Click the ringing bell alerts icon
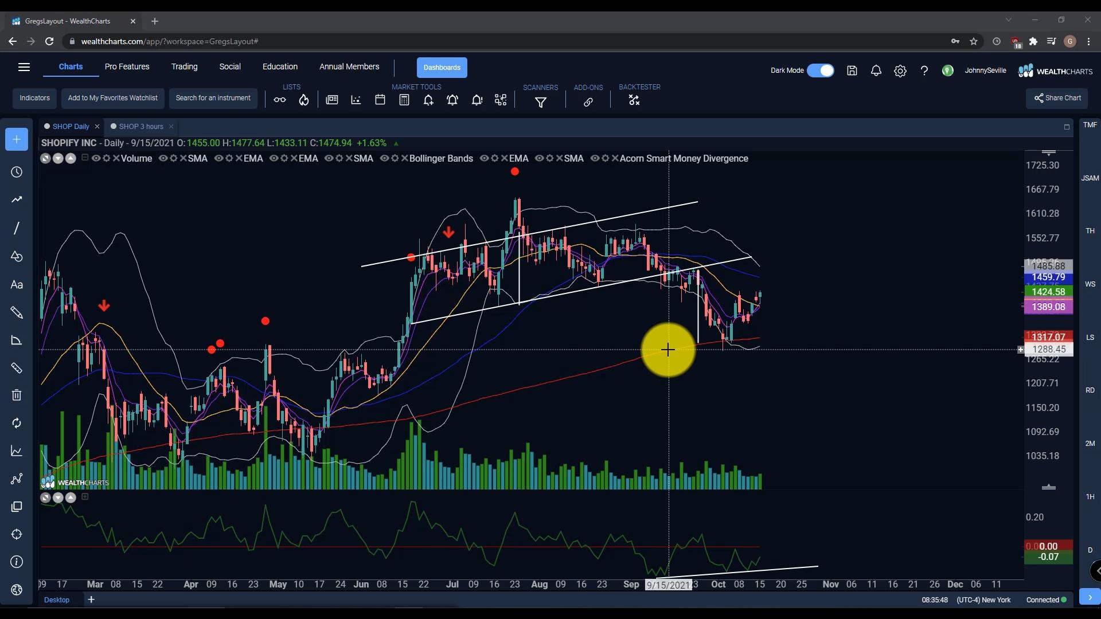Viewport: 1101px width, 619px height. pos(452,100)
